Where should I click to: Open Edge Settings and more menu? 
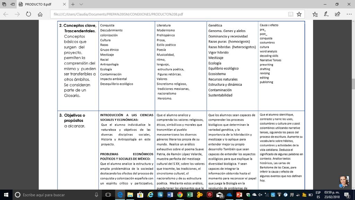point(349,14)
